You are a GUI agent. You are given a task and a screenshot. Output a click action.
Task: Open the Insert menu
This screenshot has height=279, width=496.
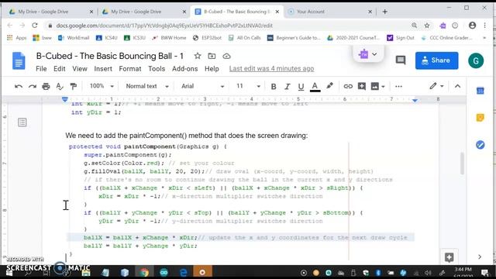pyautogui.click(x=103, y=69)
